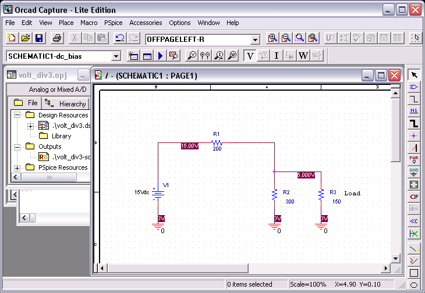The image size is (425, 293).
Task: Toggle bias power display W button
Action: pyautogui.click(x=303, y=56)
